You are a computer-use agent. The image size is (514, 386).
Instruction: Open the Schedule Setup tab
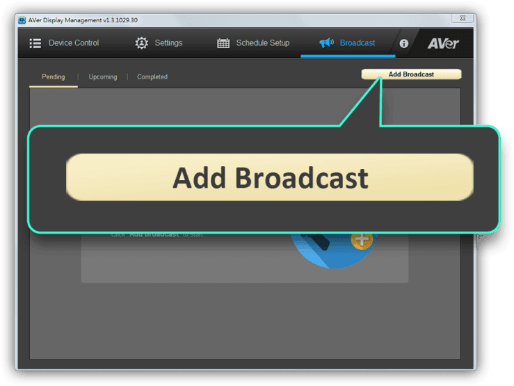[x=253, y=43]
